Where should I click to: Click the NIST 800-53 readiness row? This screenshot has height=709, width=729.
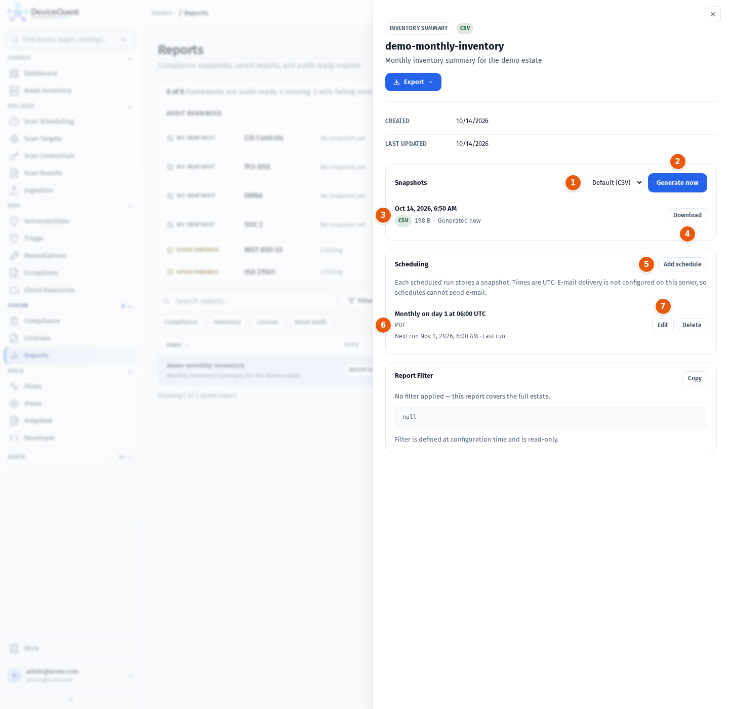pos(266,250)
